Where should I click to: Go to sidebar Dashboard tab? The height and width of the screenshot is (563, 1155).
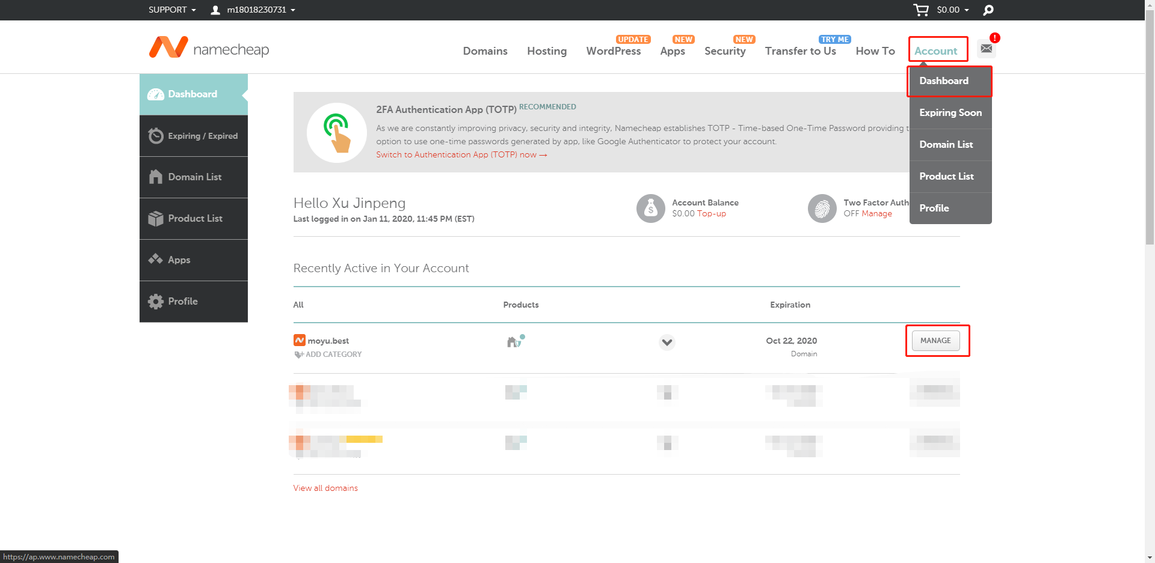click(x=194, y=94)
